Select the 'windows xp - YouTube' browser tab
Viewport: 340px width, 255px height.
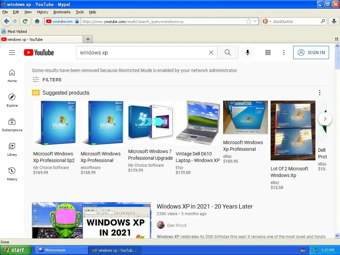(42, 40)
